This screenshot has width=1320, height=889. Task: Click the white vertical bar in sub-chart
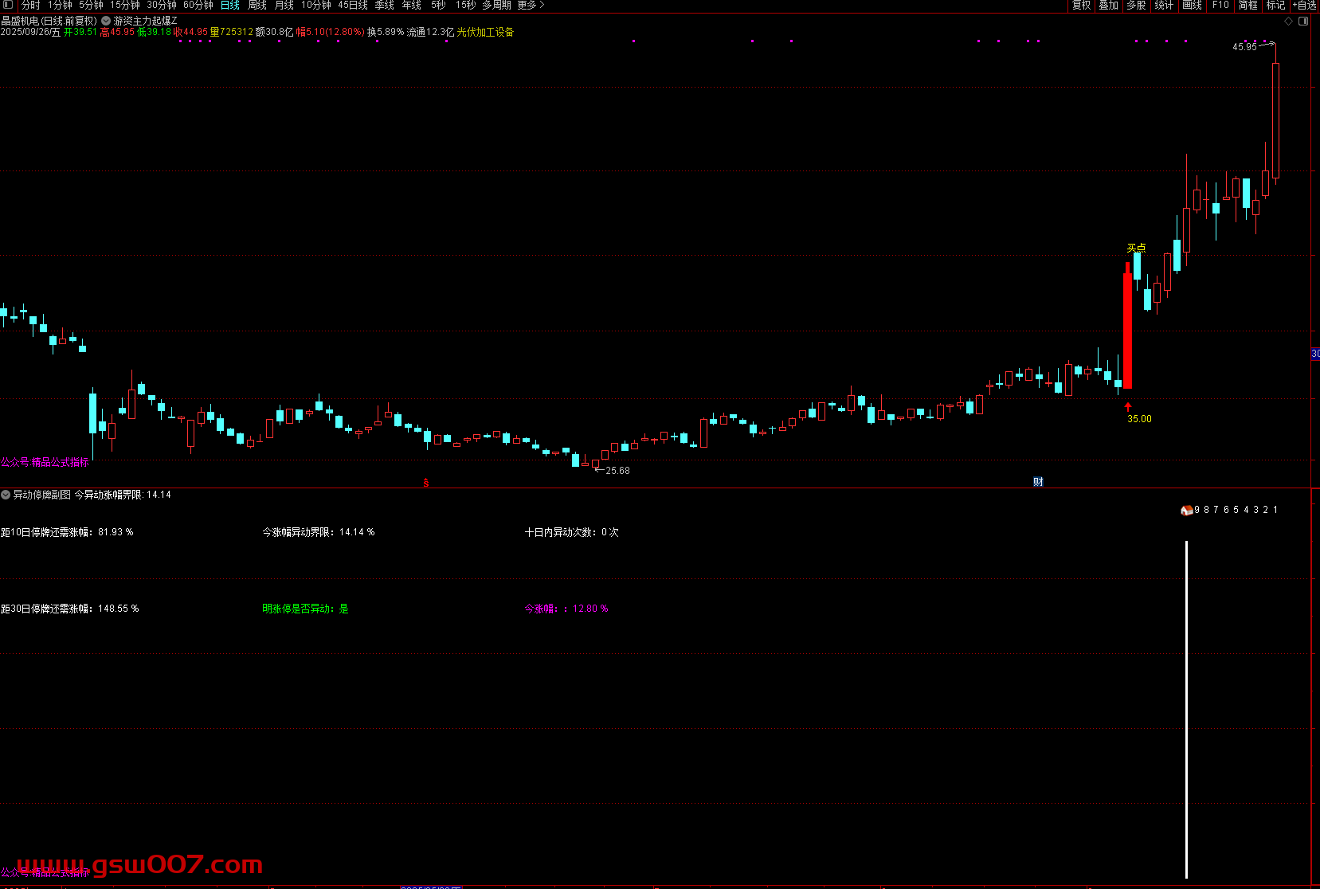coord(1186,709)
